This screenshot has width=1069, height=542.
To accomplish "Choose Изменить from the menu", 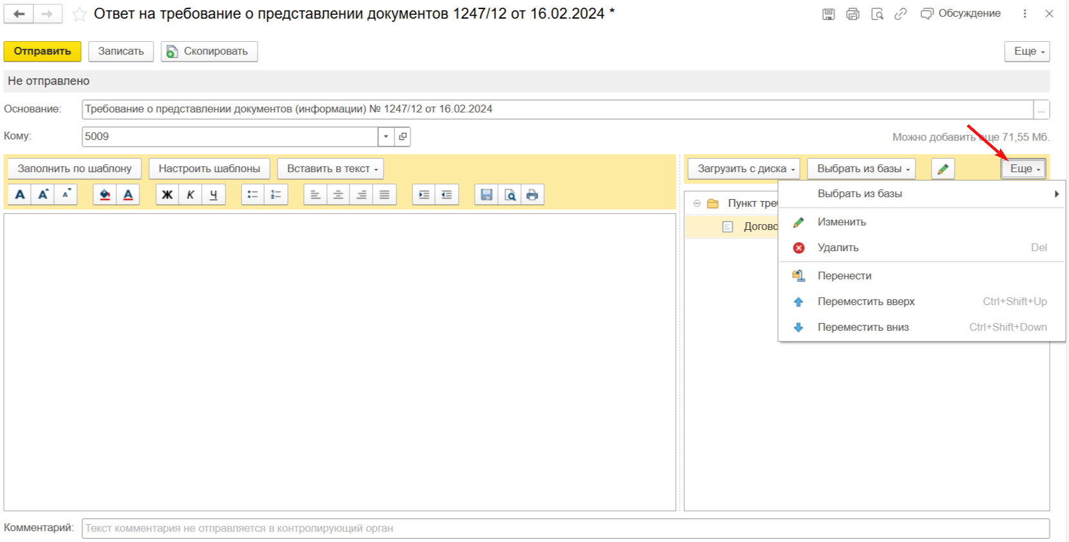I will coord(921,222).
